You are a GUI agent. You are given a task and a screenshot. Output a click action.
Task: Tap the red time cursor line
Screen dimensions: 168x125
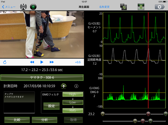point(148,60)
